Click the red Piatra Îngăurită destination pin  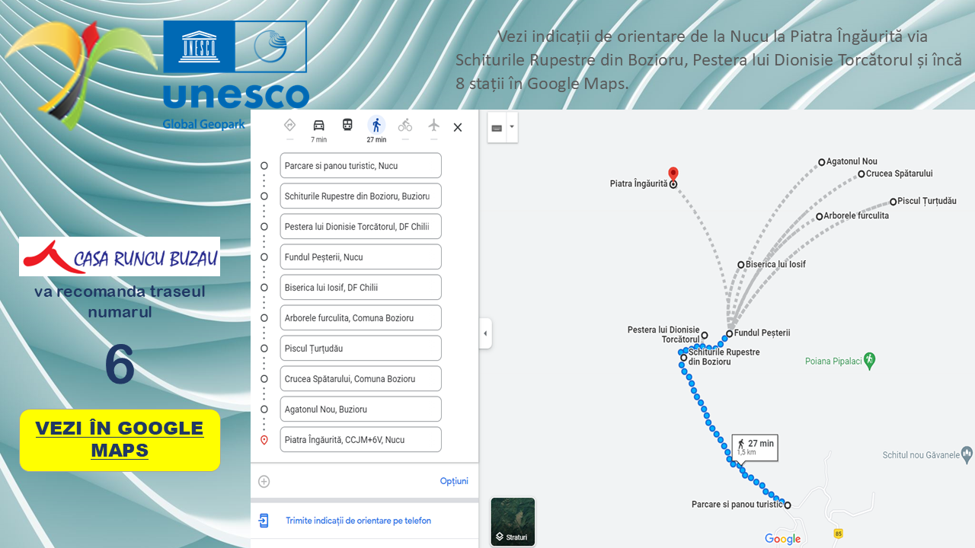point(673,174)
